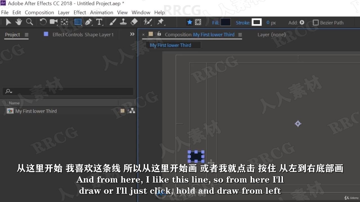
Task: Select the Zoom magnifier tool
Action: pos(29,22)
